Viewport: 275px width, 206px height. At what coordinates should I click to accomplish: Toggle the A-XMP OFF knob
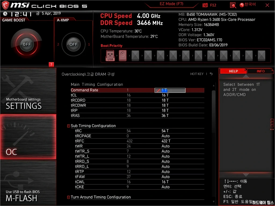[73, 44]
